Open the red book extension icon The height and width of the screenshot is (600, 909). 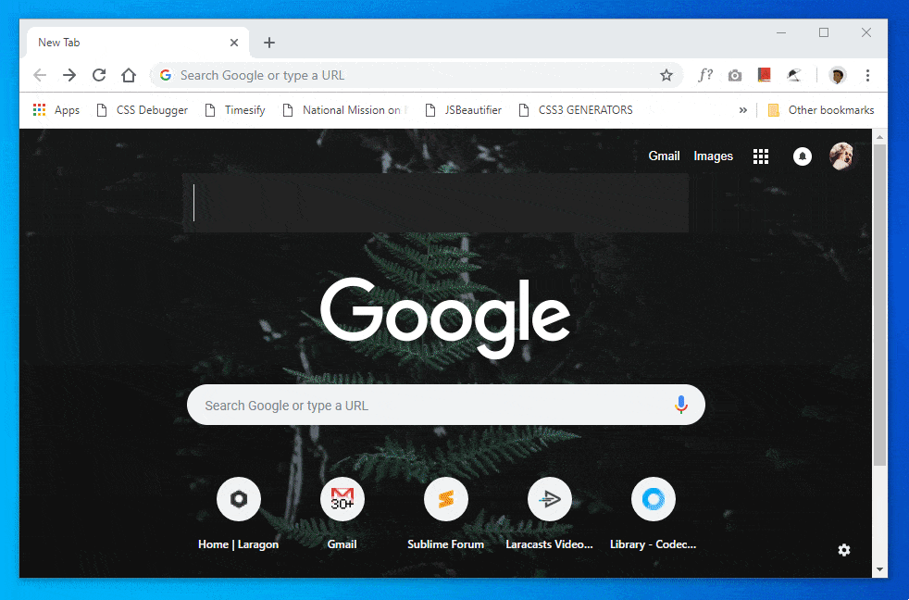[x=764, y=75]
